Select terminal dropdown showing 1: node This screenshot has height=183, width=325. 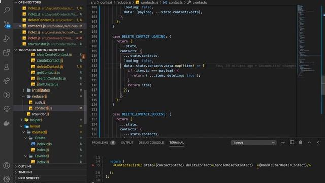pos(253,143)
